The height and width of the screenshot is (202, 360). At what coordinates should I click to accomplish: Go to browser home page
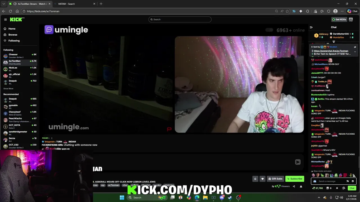point(17,11)
